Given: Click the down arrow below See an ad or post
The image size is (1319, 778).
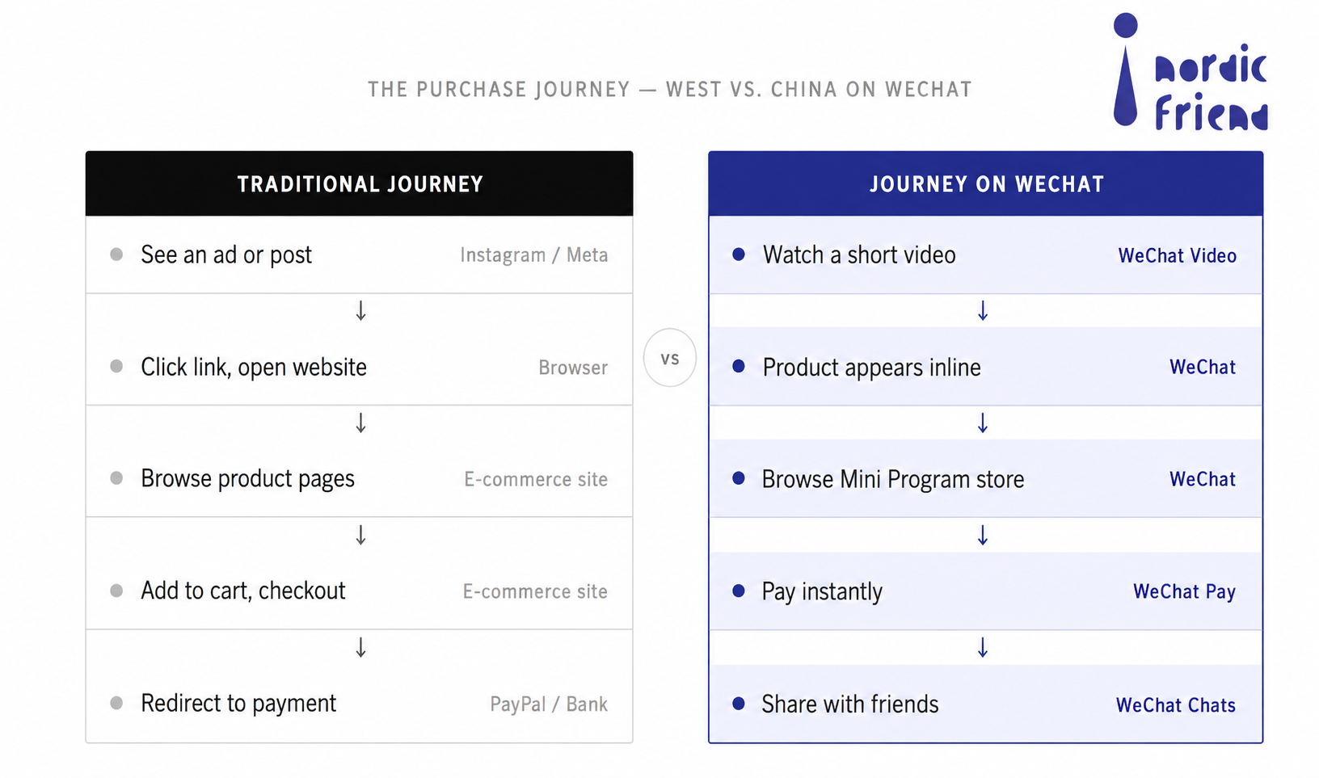Looking at the screenshot, I should click(x=360, y=311).
